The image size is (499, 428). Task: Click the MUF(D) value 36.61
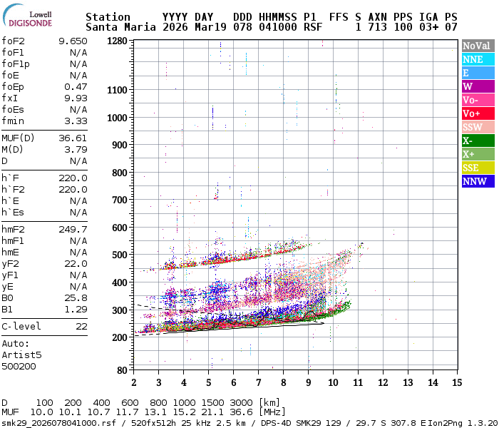[x=73, y=138]
